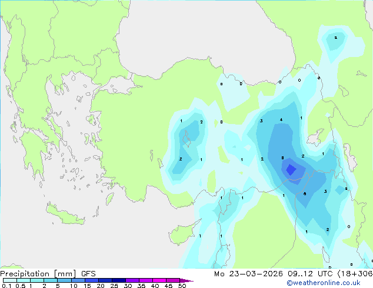Select the 20–25 mm dark blue swatch
Screen dimensions: 373x288
tap(105, 280)
